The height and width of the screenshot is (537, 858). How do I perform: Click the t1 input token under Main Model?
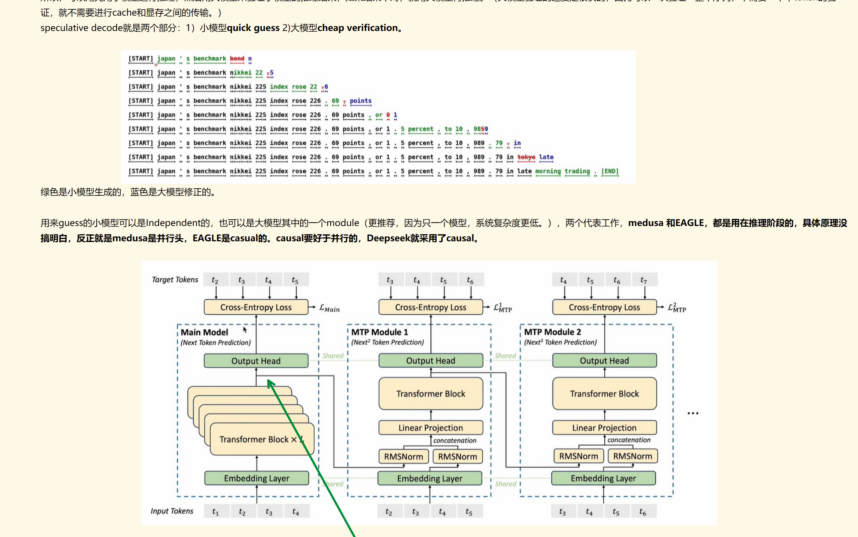click(216, 511)
